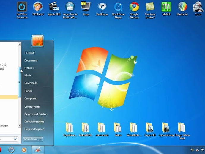Open Documents from the Start menu
The image size is (205, 154).
pyautogui.click(x=31, y=60)
